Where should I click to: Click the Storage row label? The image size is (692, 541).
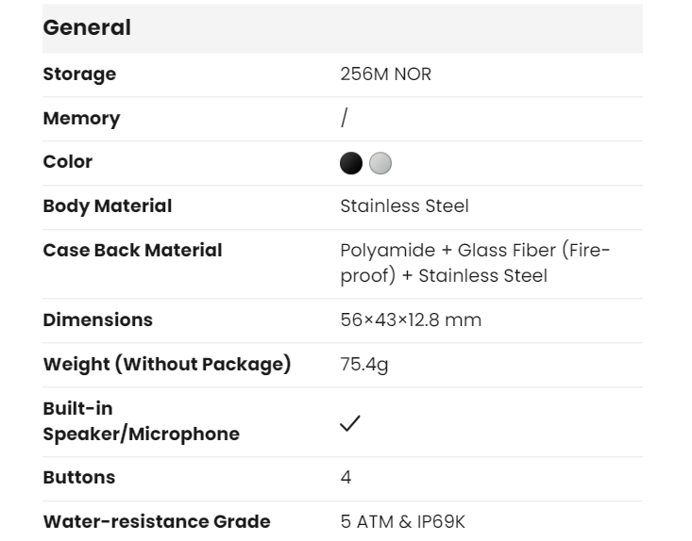79,74
